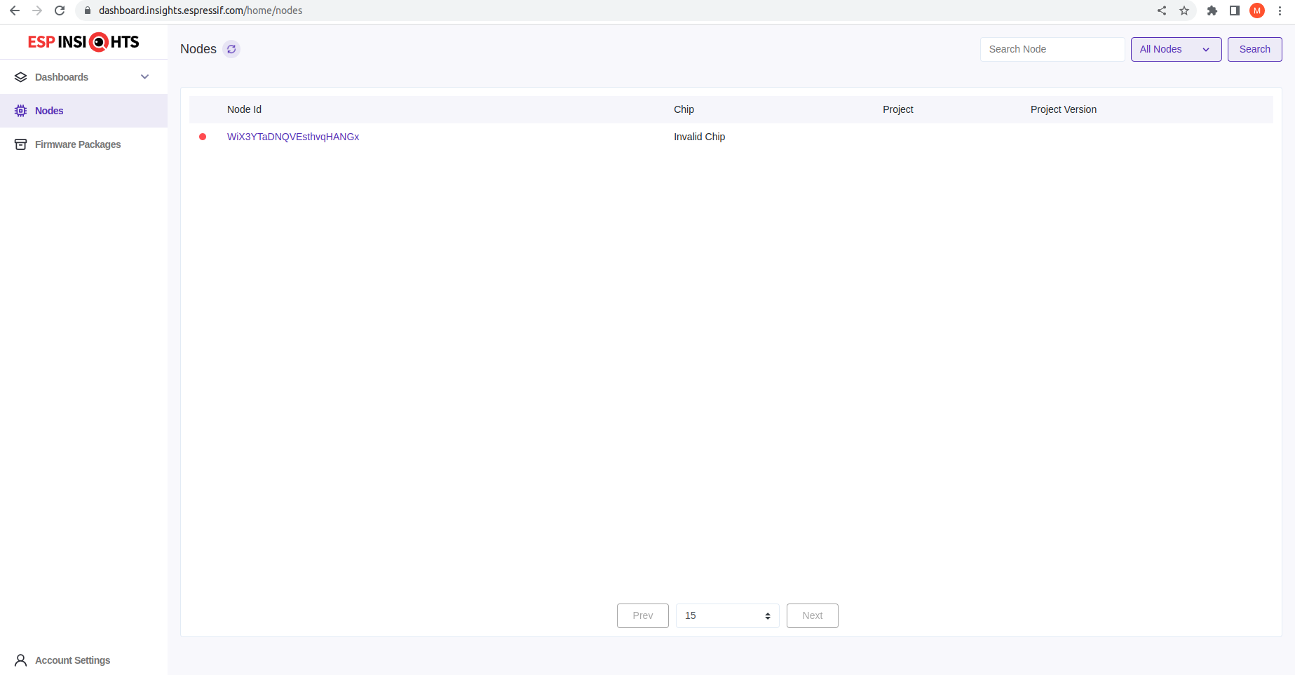Image resolution: width=1295 pixels, height=675 pixels.
Task: Click the browser address bar URL
Action: click(201, 11)
